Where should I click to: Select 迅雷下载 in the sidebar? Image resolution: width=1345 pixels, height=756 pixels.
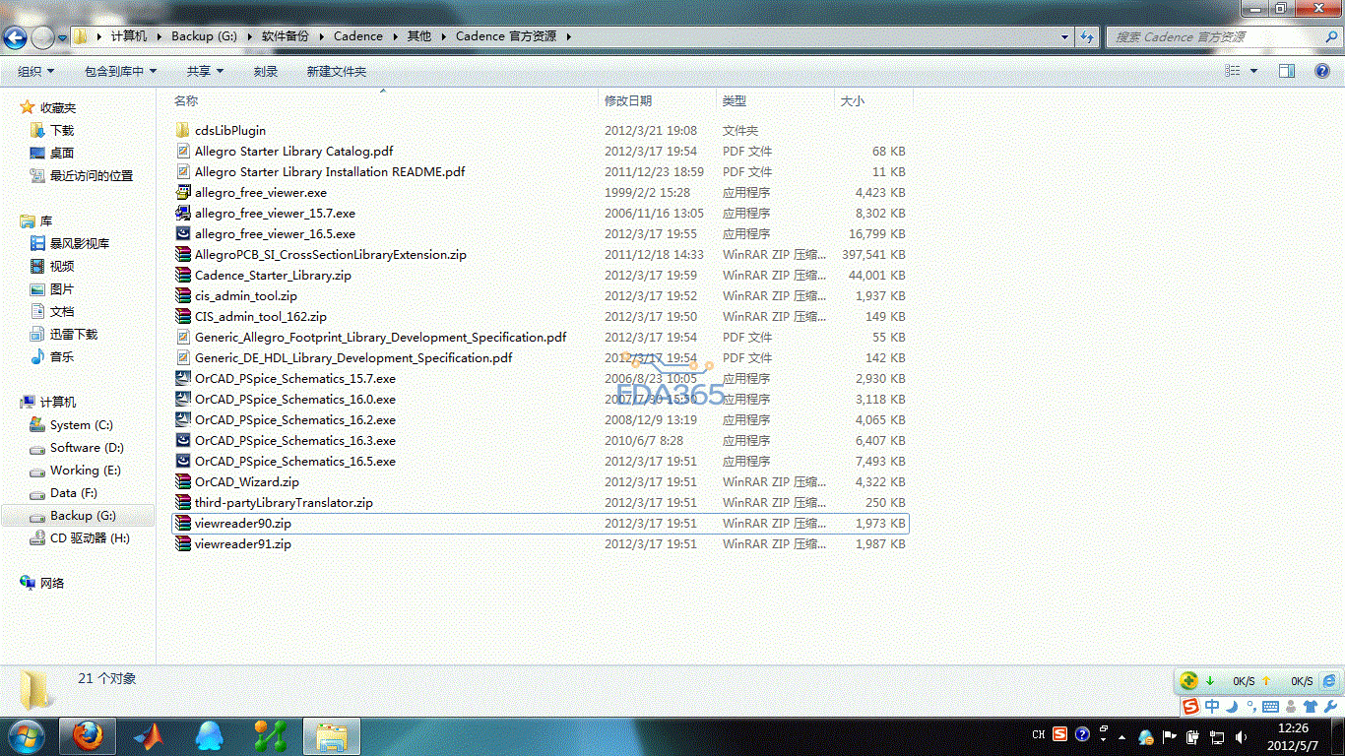74,334
